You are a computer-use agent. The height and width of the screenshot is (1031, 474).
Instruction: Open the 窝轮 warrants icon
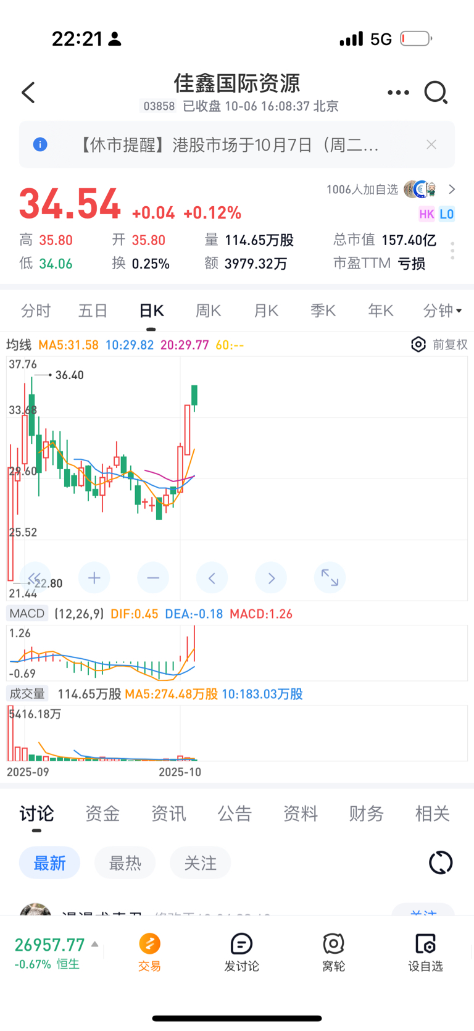(333, 951)
